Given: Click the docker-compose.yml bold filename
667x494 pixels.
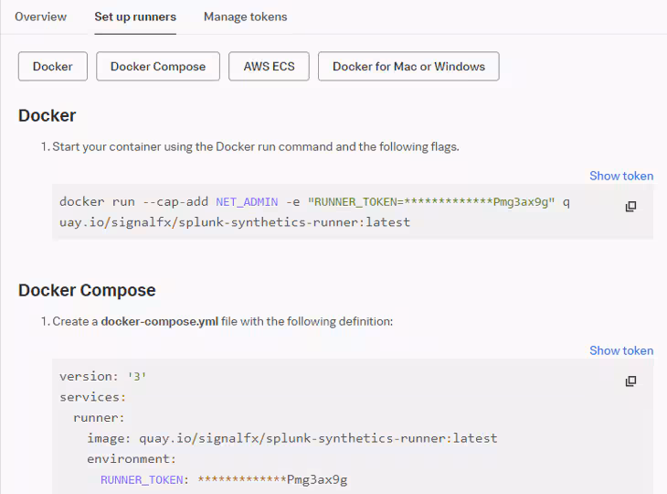Looking at the screenshot, I should tap(160, 321).
